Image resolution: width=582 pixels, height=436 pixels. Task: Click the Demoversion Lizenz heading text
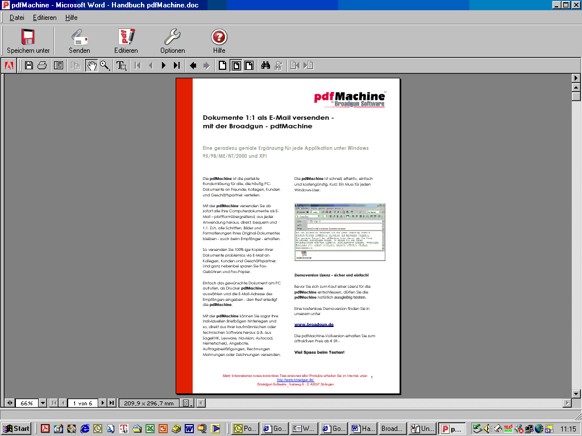point(331,275)
